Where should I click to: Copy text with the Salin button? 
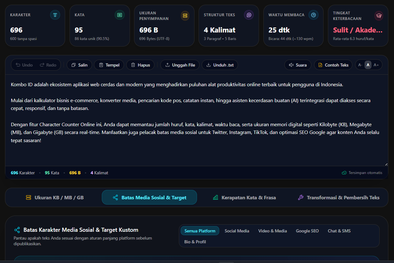[x=80, y=65]
